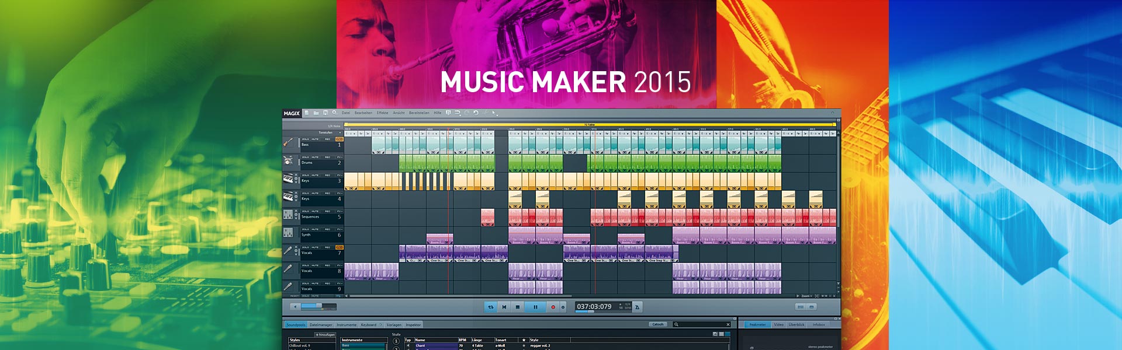The width and height of the screenshot is (1122, 350).
Task: Open the FX dropdown on Vocals track 8
Action: (340, 265)
